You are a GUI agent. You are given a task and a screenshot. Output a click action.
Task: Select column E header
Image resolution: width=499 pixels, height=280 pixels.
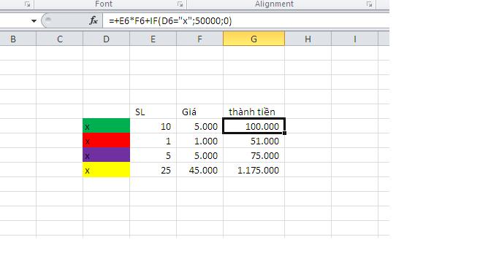tap(153, 39)
